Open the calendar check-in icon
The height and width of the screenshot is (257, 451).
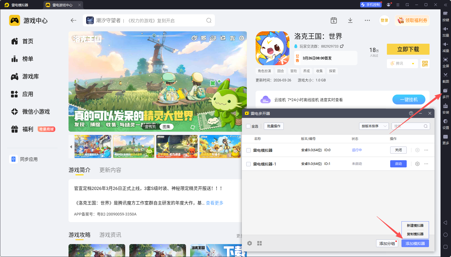[x=334, y=20]
